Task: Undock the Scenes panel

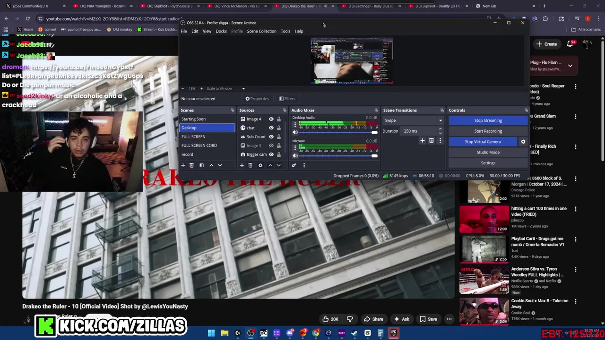Action: tap(232, 110)
